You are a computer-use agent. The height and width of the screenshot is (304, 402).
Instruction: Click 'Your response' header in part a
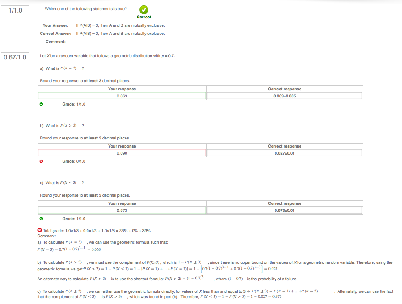pyautogui.click(x=122, y=89)
